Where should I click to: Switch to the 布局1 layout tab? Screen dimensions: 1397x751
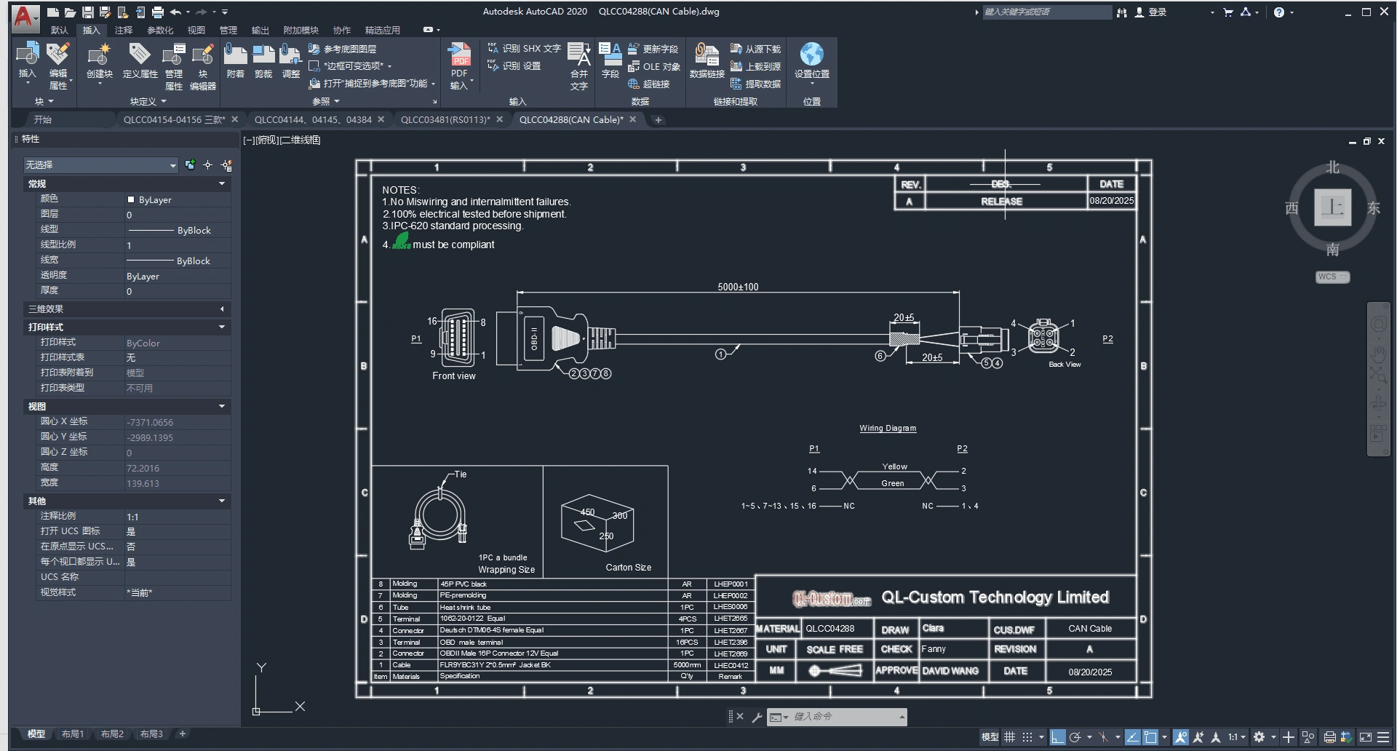click(x=73, y=734)
